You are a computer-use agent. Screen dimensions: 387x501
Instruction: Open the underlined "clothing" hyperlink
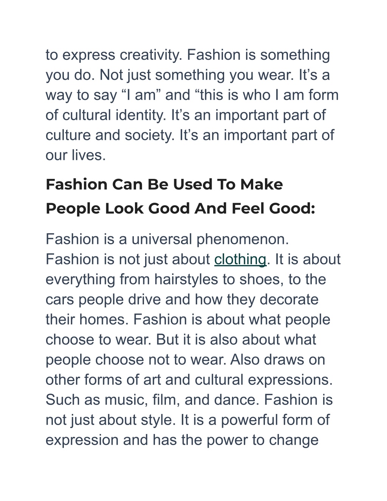click(x=240, y=259)
